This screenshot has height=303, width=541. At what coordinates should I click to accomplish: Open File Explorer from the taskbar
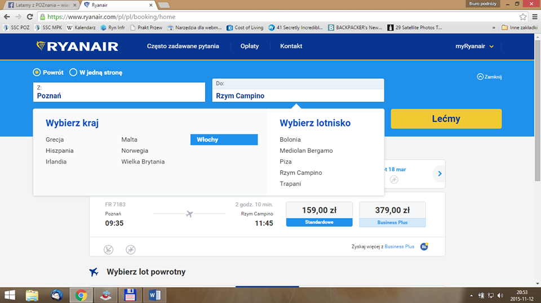pos(32,295)
